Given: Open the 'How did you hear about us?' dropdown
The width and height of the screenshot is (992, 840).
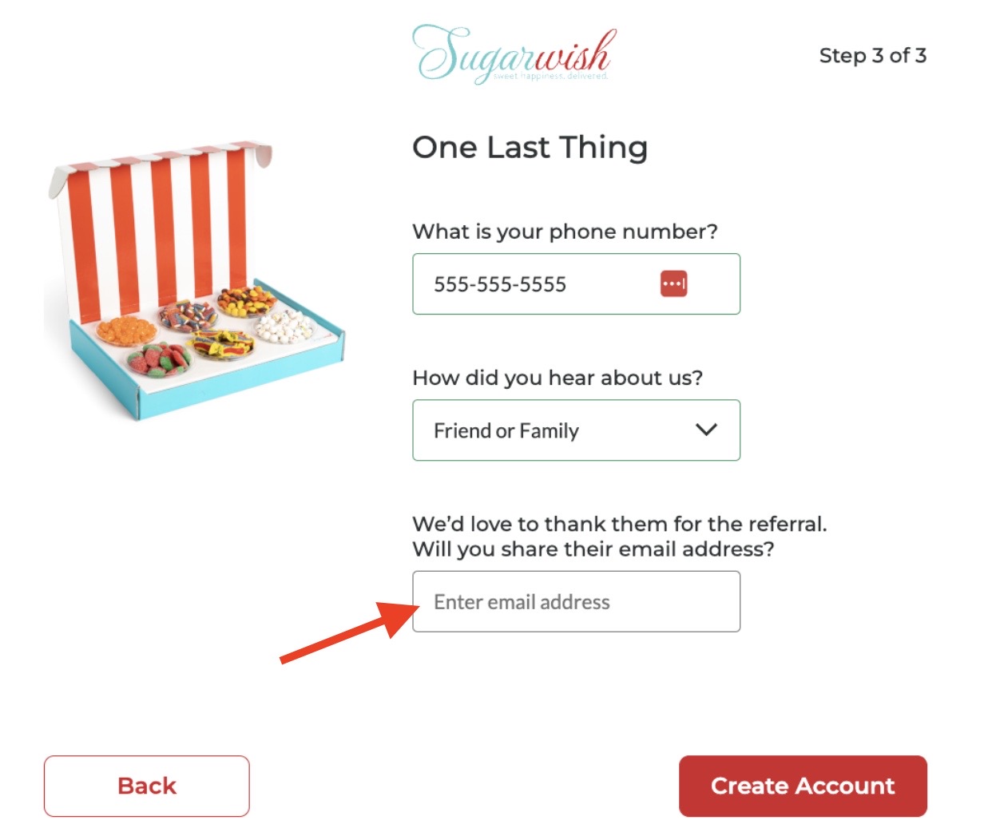Looking at the screenshot, I should point(576,430).
